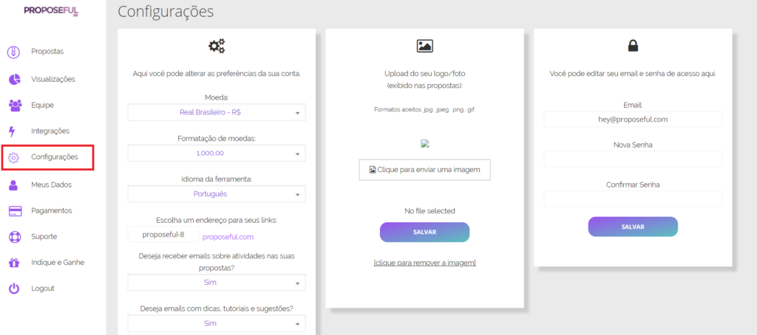Select the Equipe people icon
757x335 pixels.
pyautogui.click(x=15, y=105)
